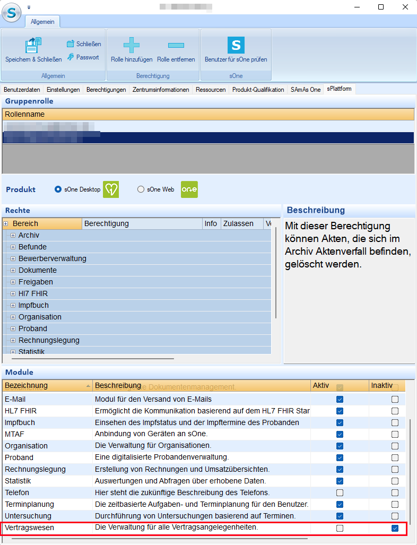Expand the Befunde tree node

pos(13,247)
